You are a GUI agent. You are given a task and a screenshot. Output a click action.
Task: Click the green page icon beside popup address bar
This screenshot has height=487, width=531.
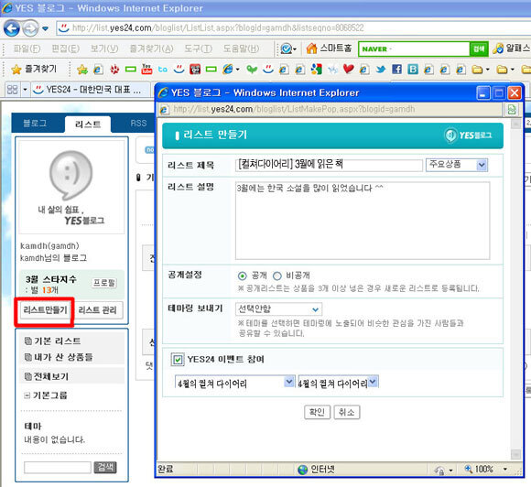point(512,109)
